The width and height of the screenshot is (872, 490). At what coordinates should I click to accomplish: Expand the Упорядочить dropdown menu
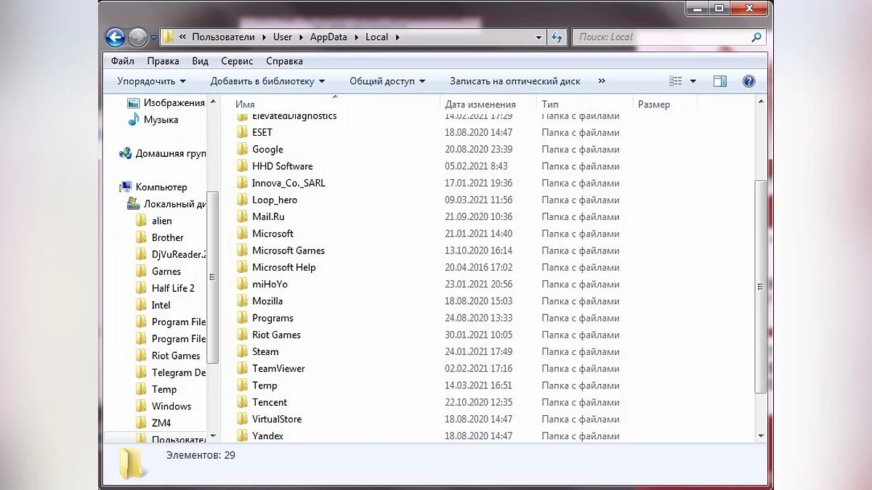[151, 81]
